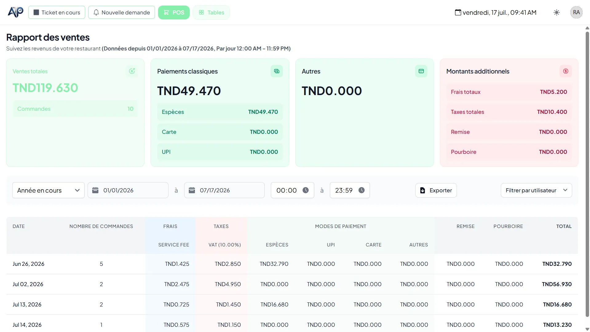Image resolution: width=590 pixels, height=332 pixels.
Task: Select the Jul 02, 2026 row date
Action: click(x=28, y=284)
